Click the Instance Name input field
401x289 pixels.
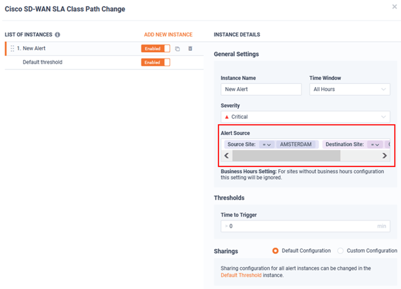point(261,89)
